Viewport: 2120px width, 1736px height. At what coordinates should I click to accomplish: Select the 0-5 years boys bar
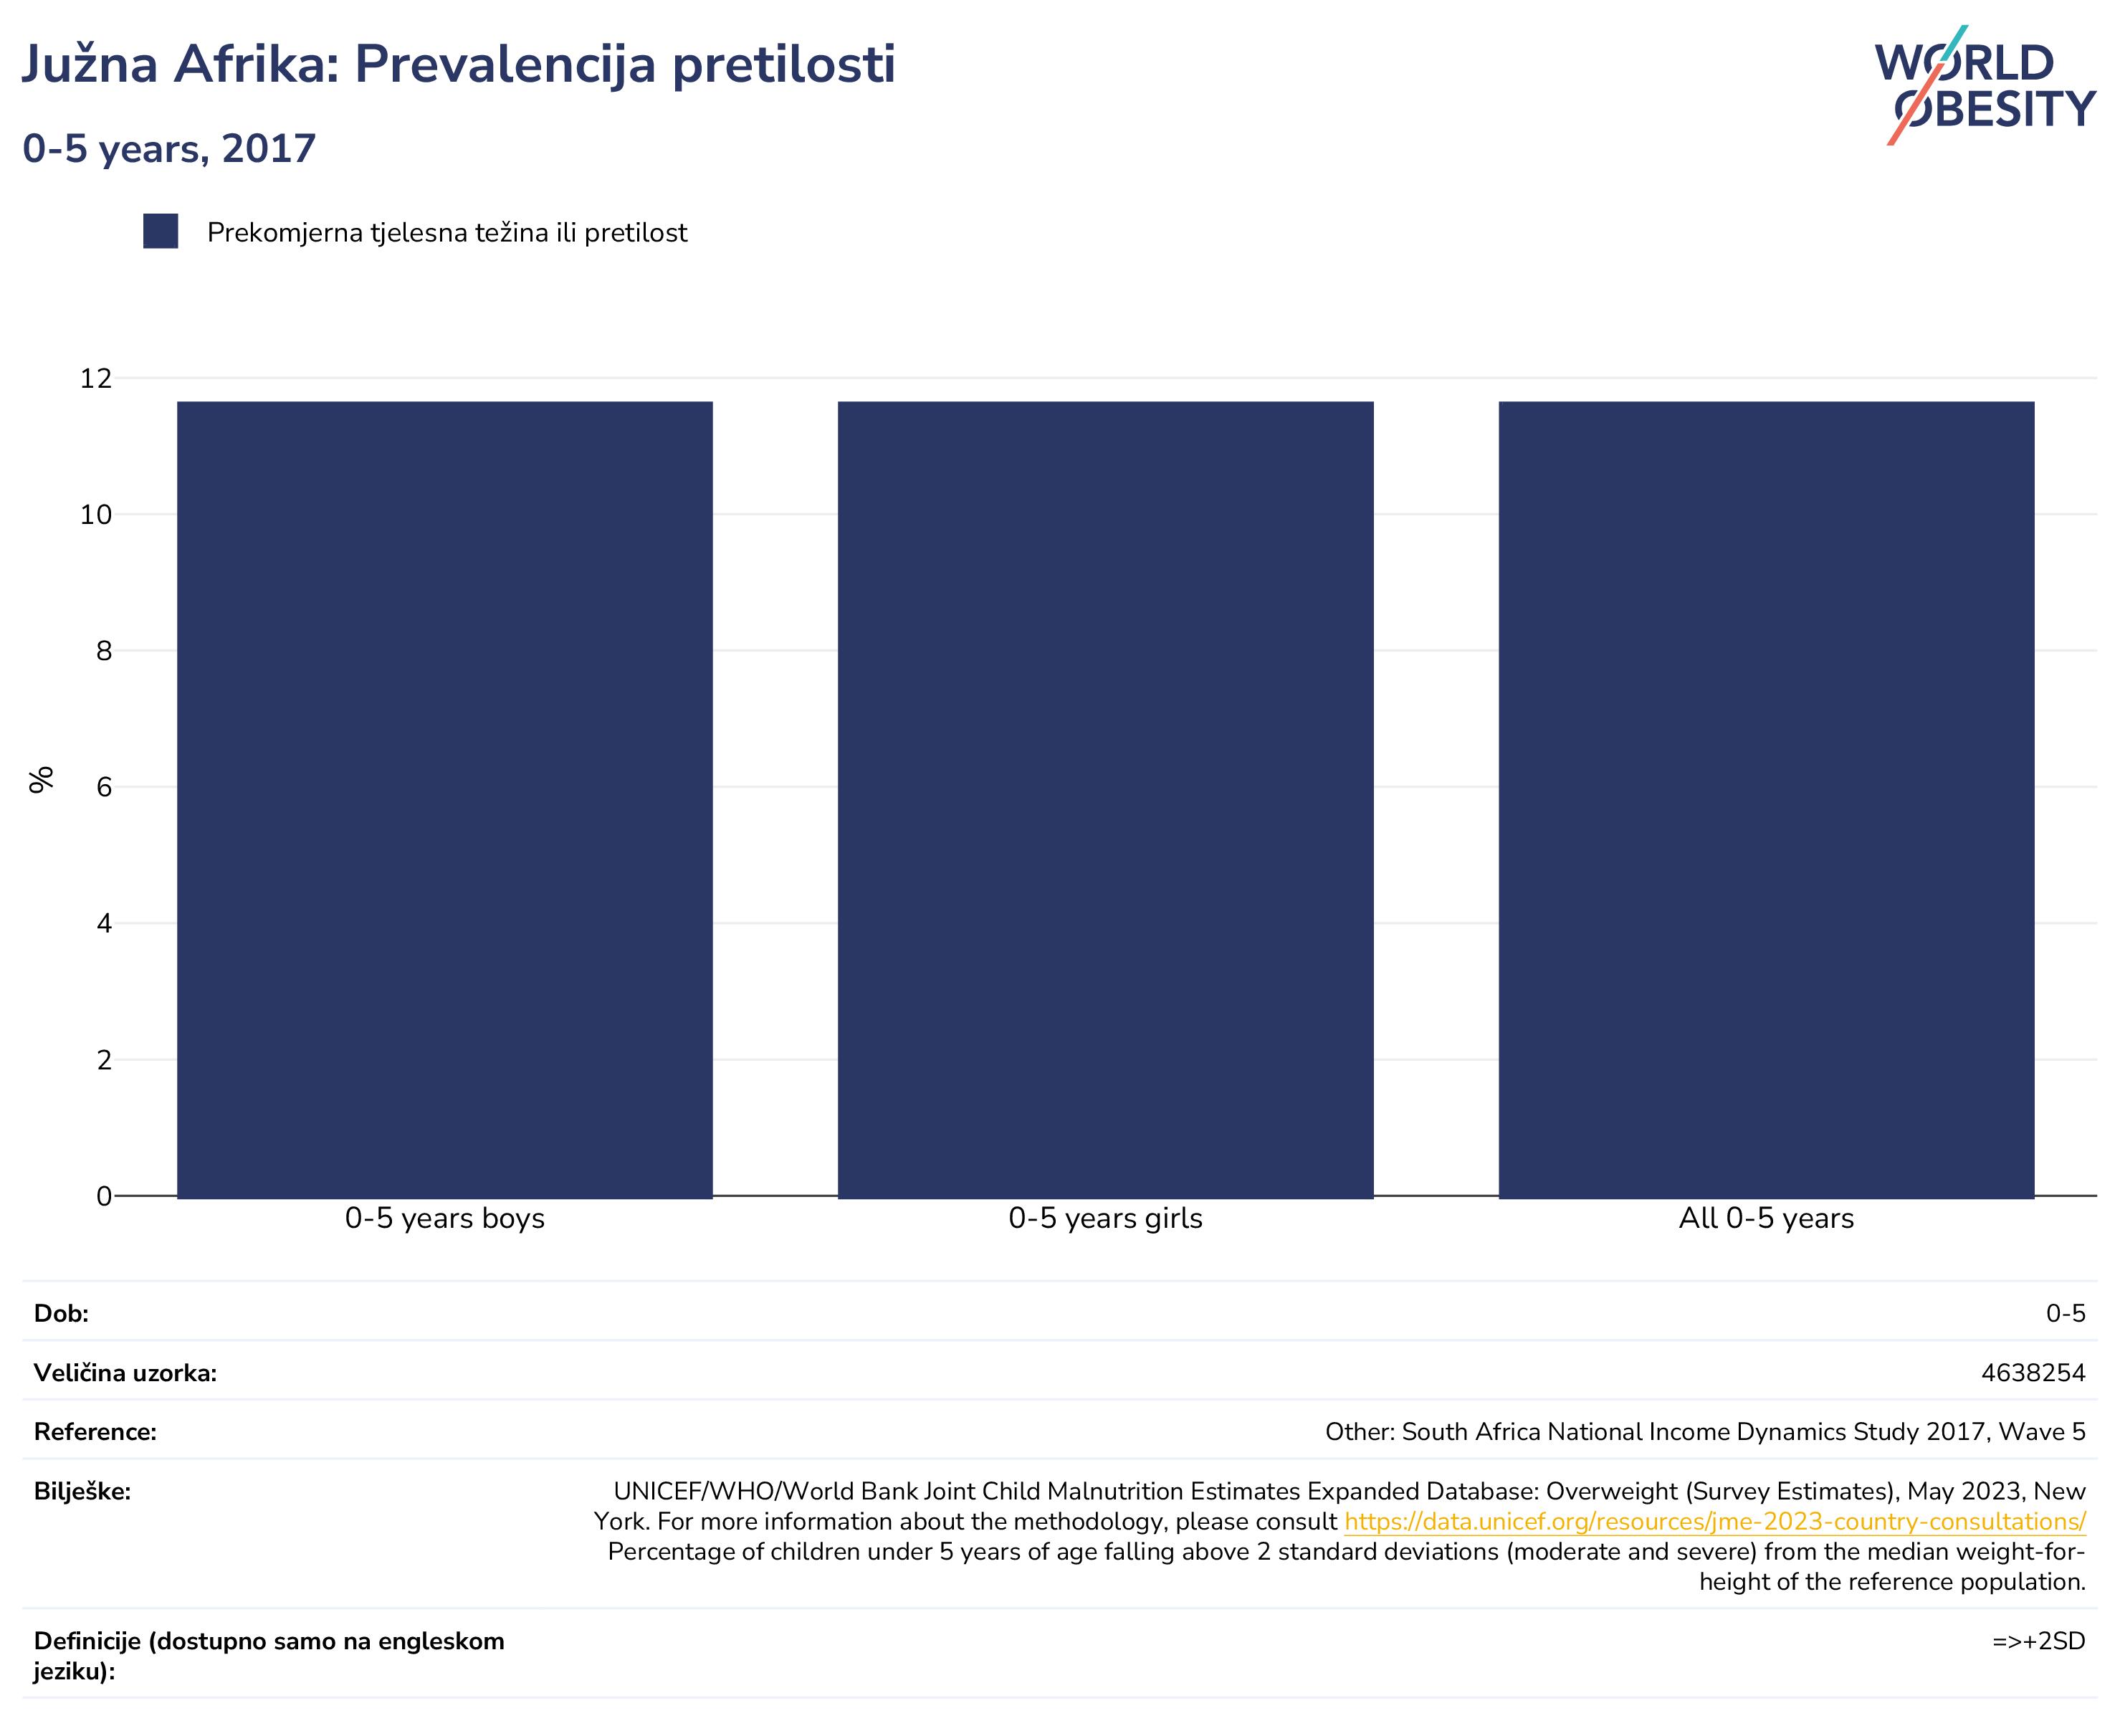pos(445,799)
